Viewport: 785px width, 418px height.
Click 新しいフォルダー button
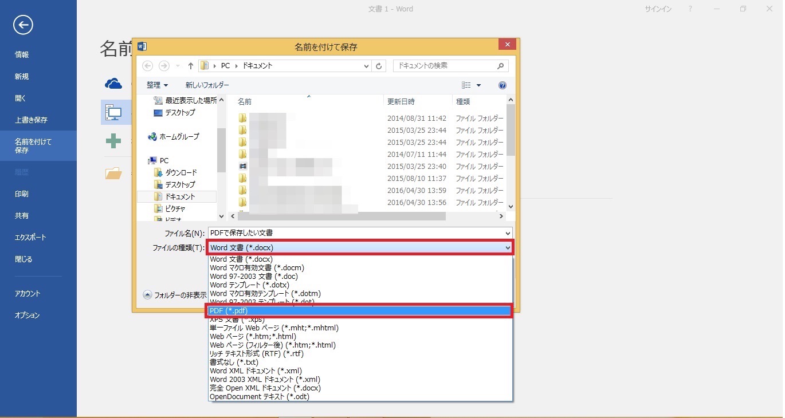(x=207, y=85)
